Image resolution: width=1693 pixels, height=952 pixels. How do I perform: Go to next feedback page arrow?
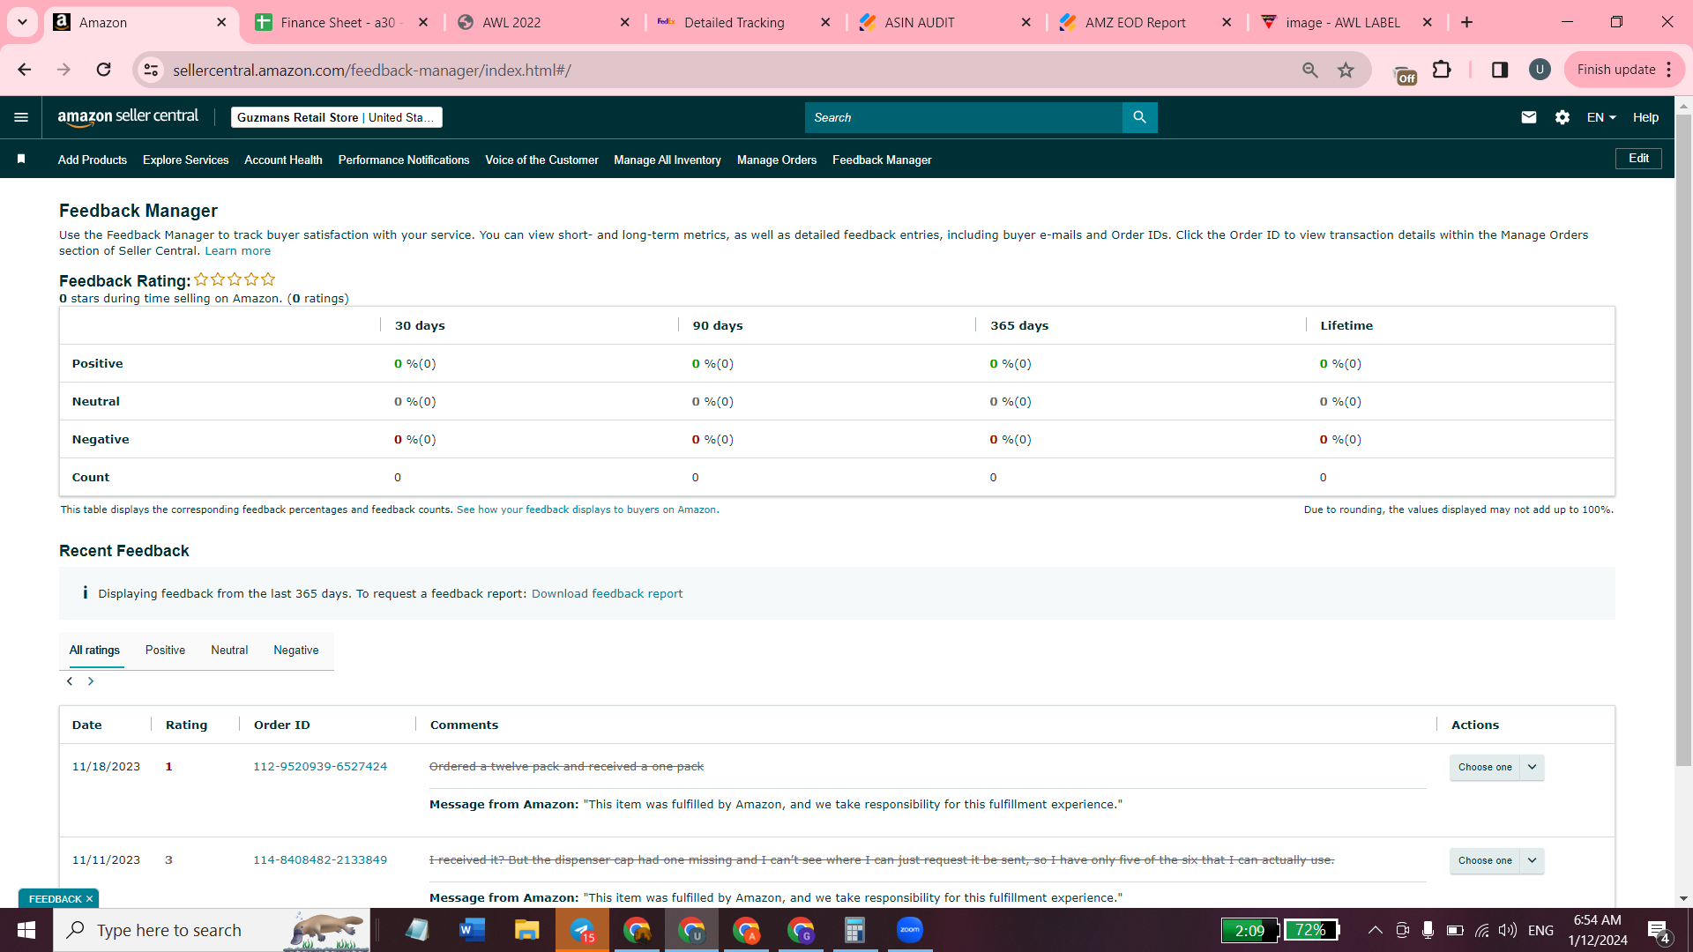(x=91, y=681)
